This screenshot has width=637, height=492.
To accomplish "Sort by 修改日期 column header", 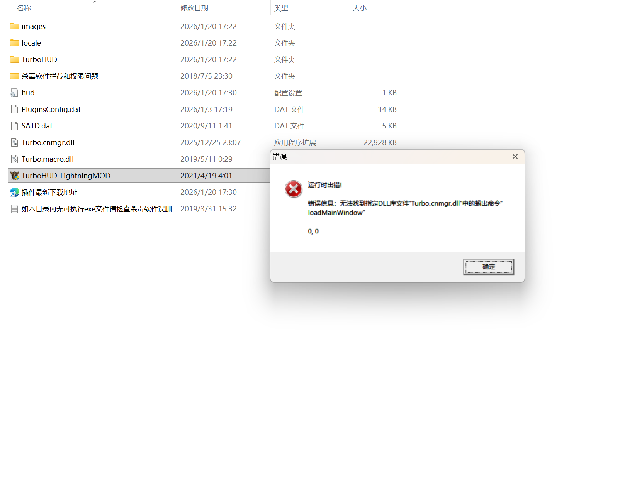I will (x=194, y=8).
